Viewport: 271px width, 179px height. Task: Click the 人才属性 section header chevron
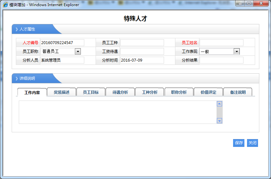click(x=17, y=29)
